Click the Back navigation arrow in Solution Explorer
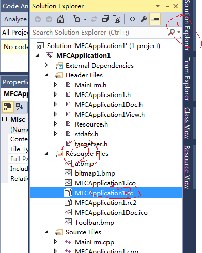The height and width of the screenshot is (253, 202). pyautogui.click(x=38, y=19)
